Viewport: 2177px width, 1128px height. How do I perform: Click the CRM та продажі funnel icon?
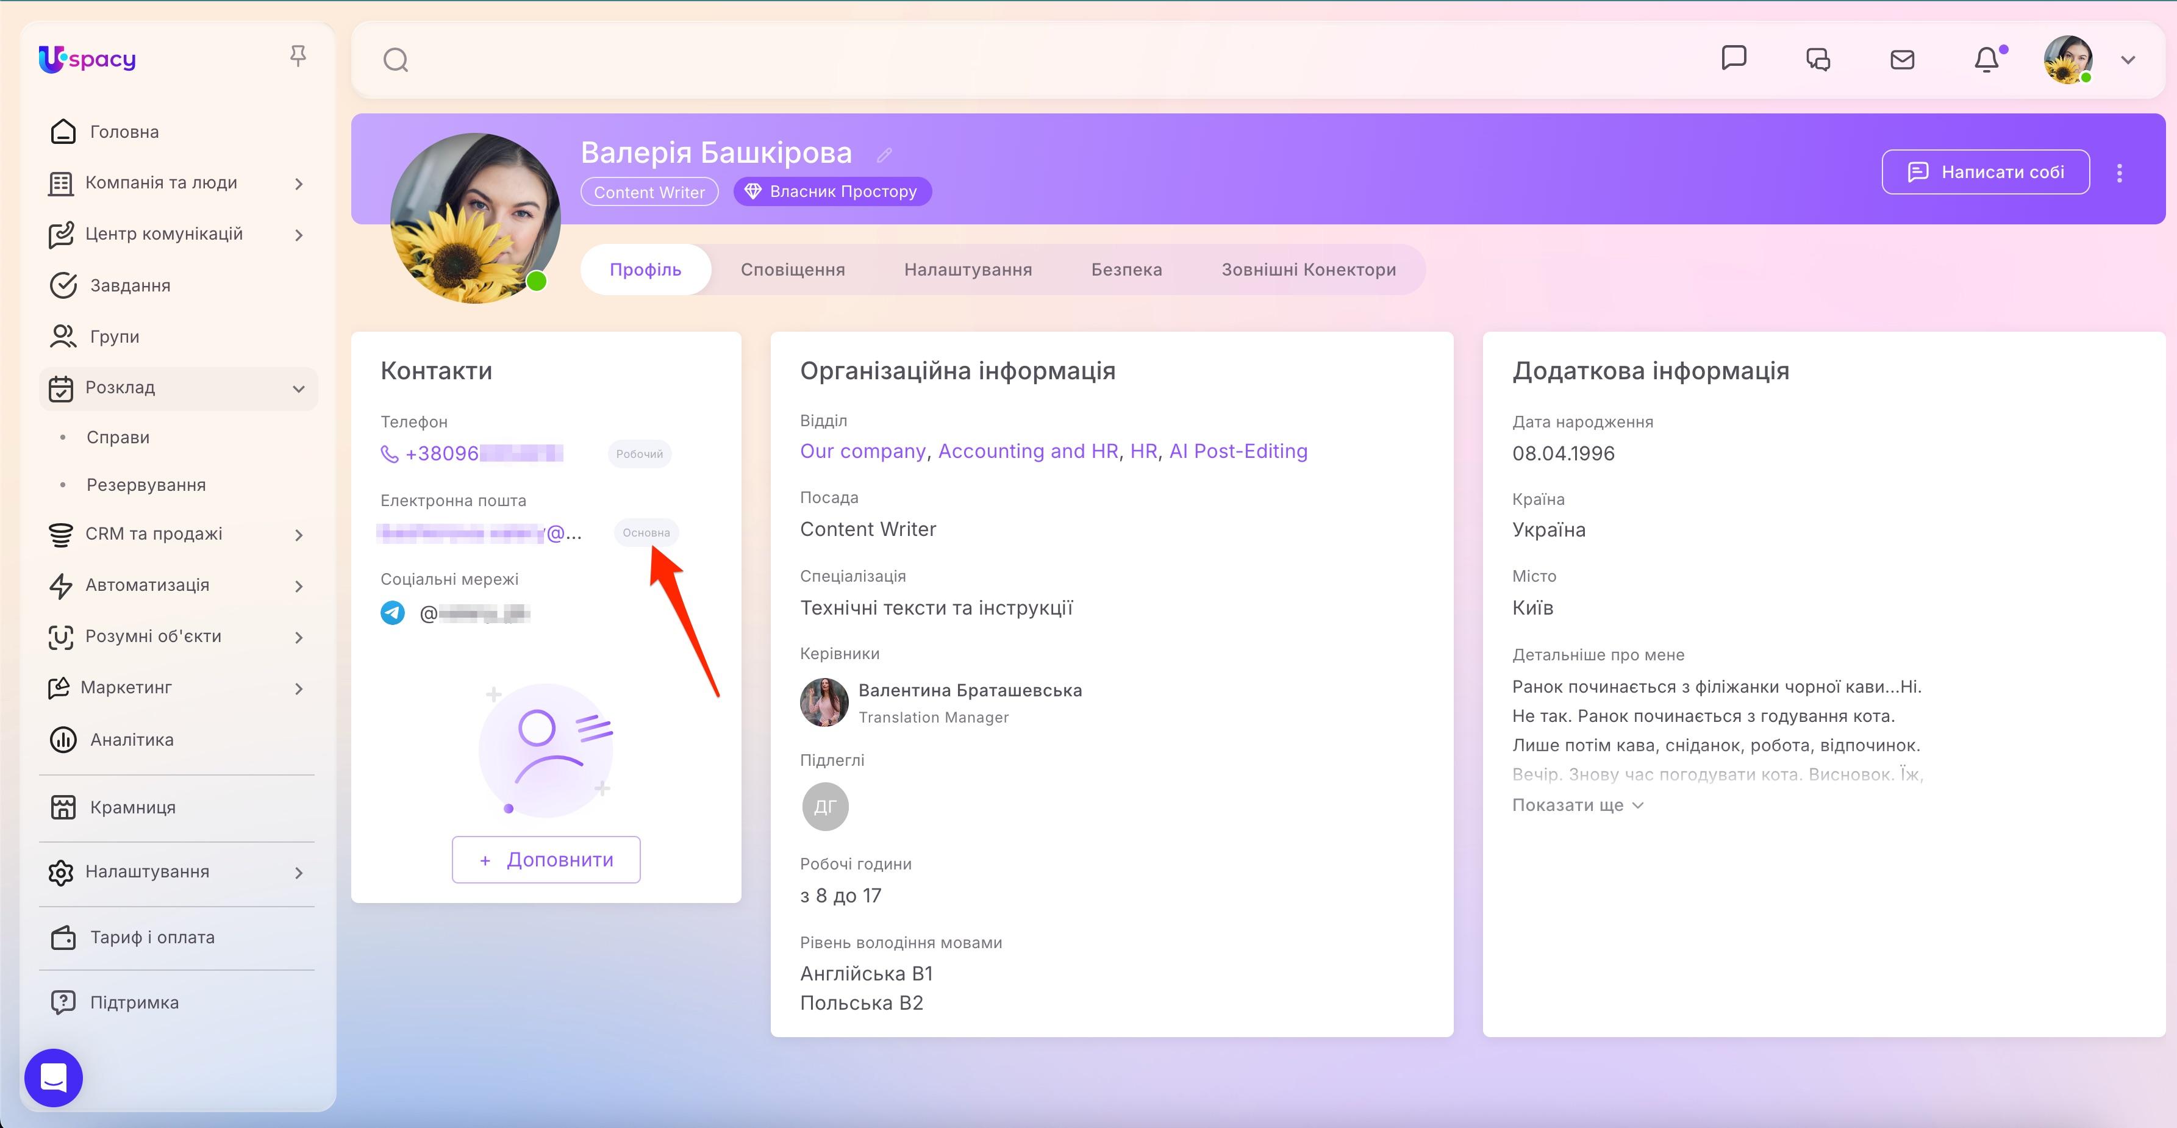point(61,535)
